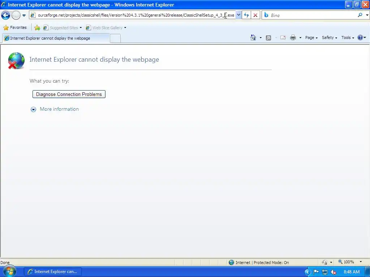Click inside the address bar URL
This screenshot has width=370, height=277.
click(136, 15)
